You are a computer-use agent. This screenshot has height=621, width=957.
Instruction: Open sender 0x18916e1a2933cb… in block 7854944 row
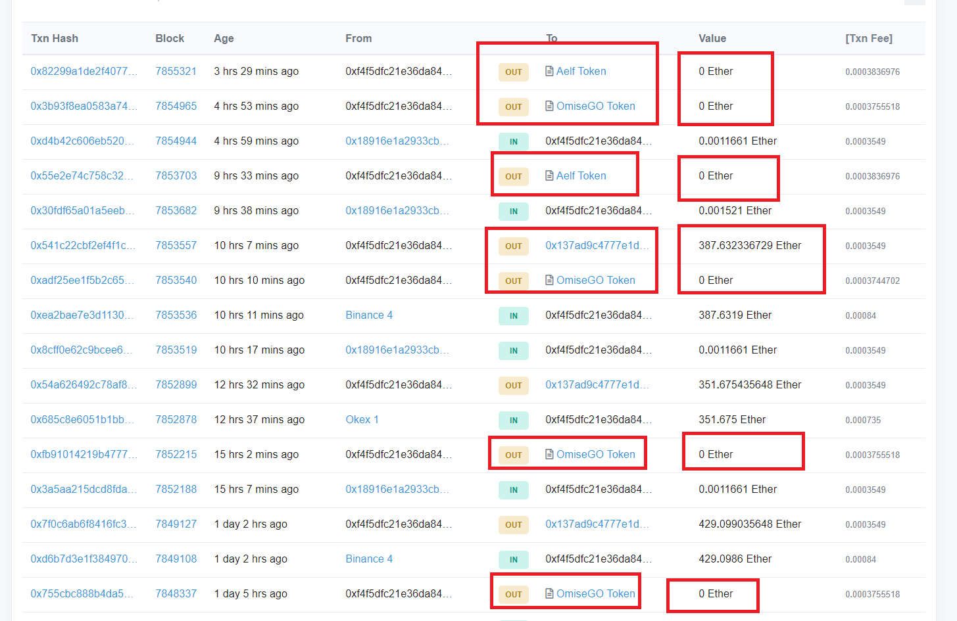[x=398, y=141]
